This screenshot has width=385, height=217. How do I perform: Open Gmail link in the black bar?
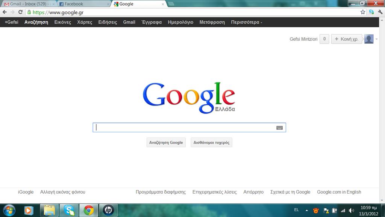(129, 22)
